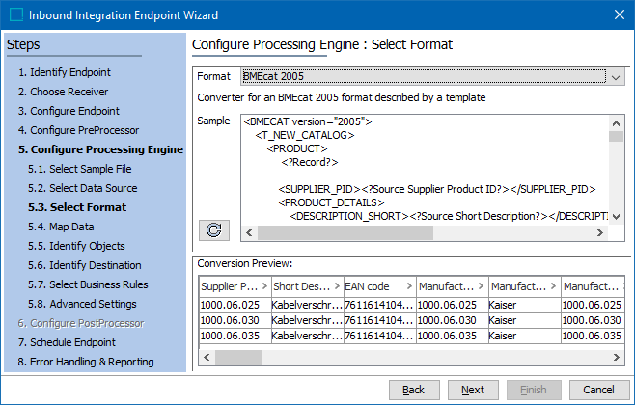Click the Supplier P... column header

click(232, 286)
